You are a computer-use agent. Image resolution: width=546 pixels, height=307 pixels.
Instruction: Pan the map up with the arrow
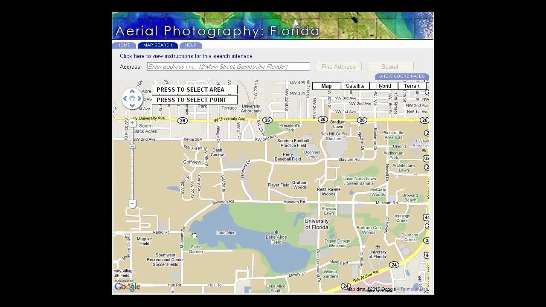[x=132, y=91]
